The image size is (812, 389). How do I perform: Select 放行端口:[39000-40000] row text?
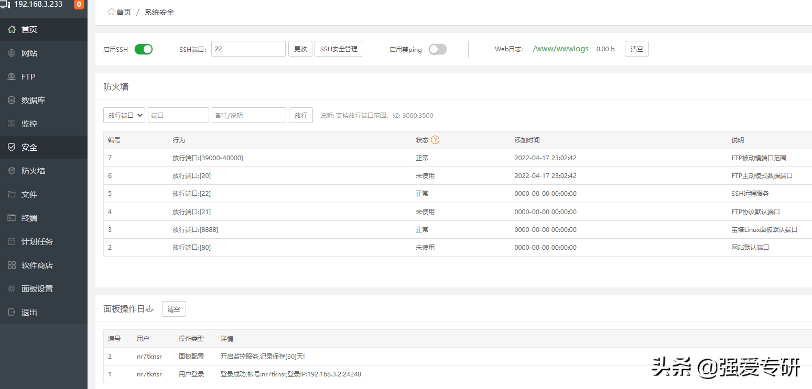[208, 158]
